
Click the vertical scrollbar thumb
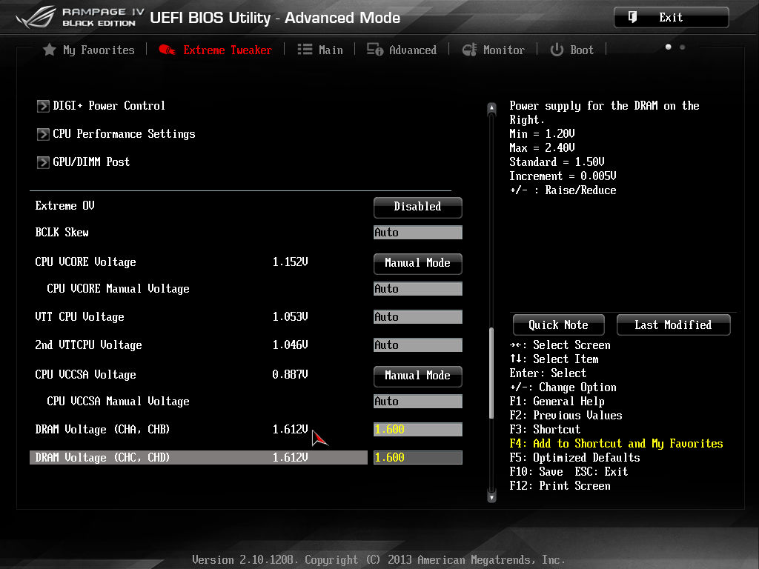coord(492,373)
